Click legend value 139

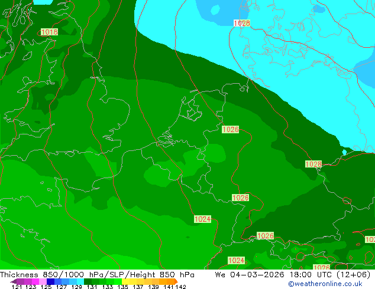[154, 287]
